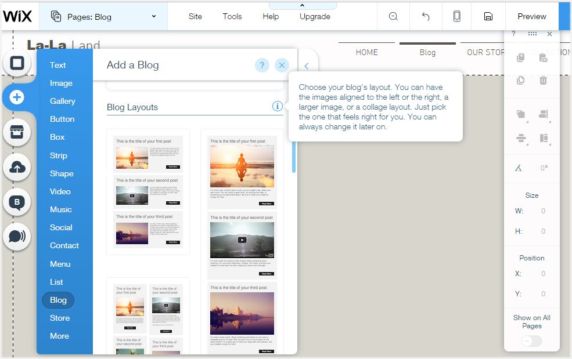
Task: Collapse the top bar using the chevron
Action: pos(302,5)
